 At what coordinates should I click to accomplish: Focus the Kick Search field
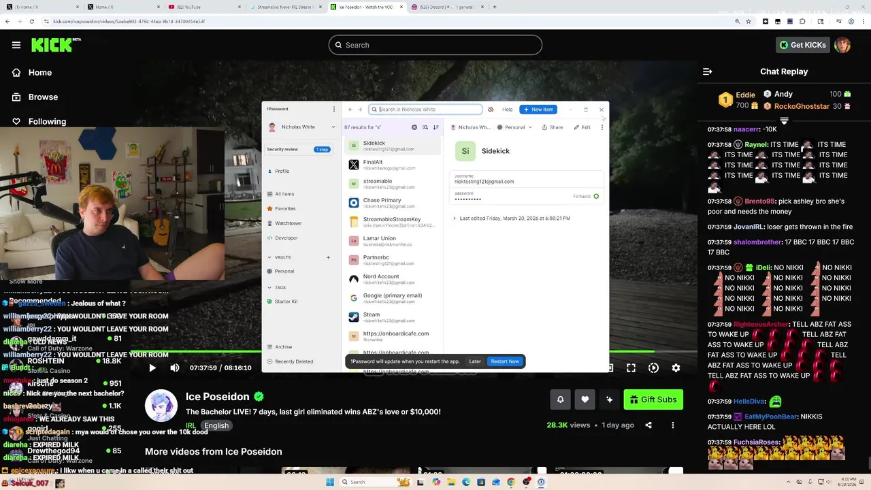[x=435, y=45]
